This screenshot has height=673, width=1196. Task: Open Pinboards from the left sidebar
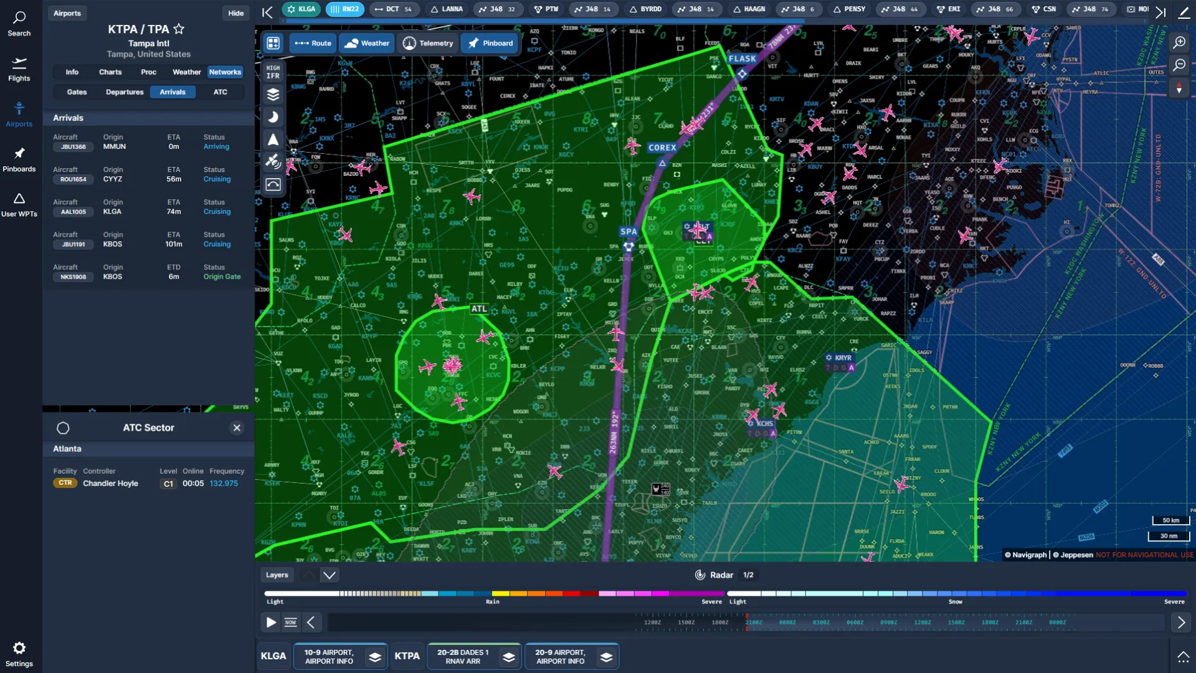[x=19, y=156]
